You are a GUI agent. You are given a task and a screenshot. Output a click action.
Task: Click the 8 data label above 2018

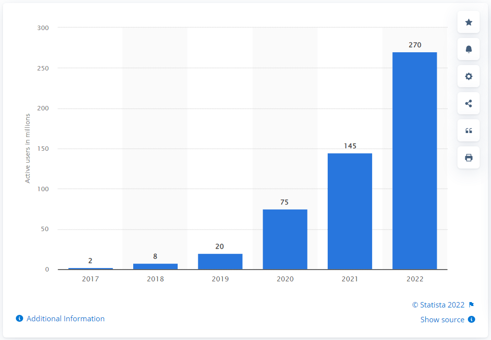[155, 257]
